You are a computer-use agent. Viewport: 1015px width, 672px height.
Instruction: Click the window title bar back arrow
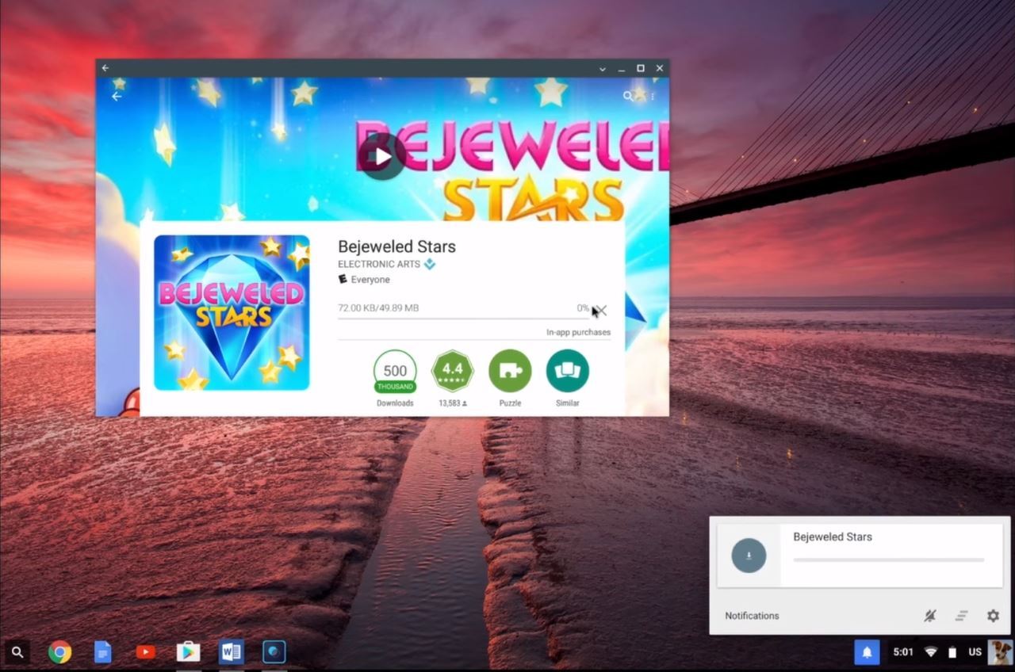click(105, 68)
